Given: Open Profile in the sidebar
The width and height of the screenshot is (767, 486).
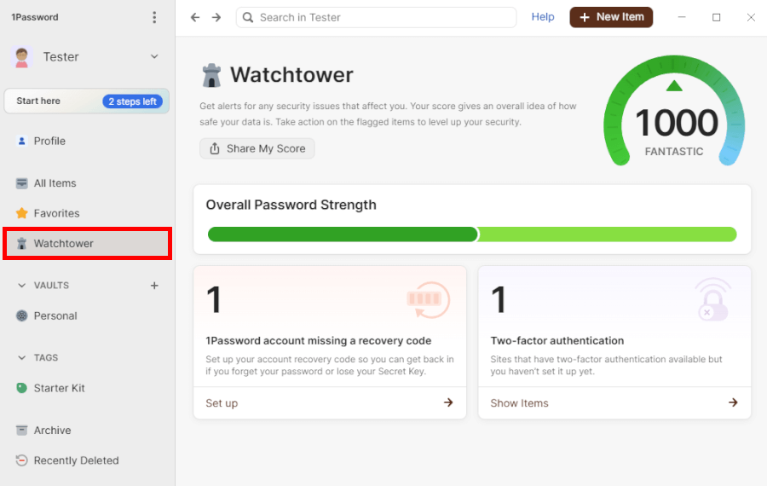Looking at the screenshot, I should click(88, 141).
